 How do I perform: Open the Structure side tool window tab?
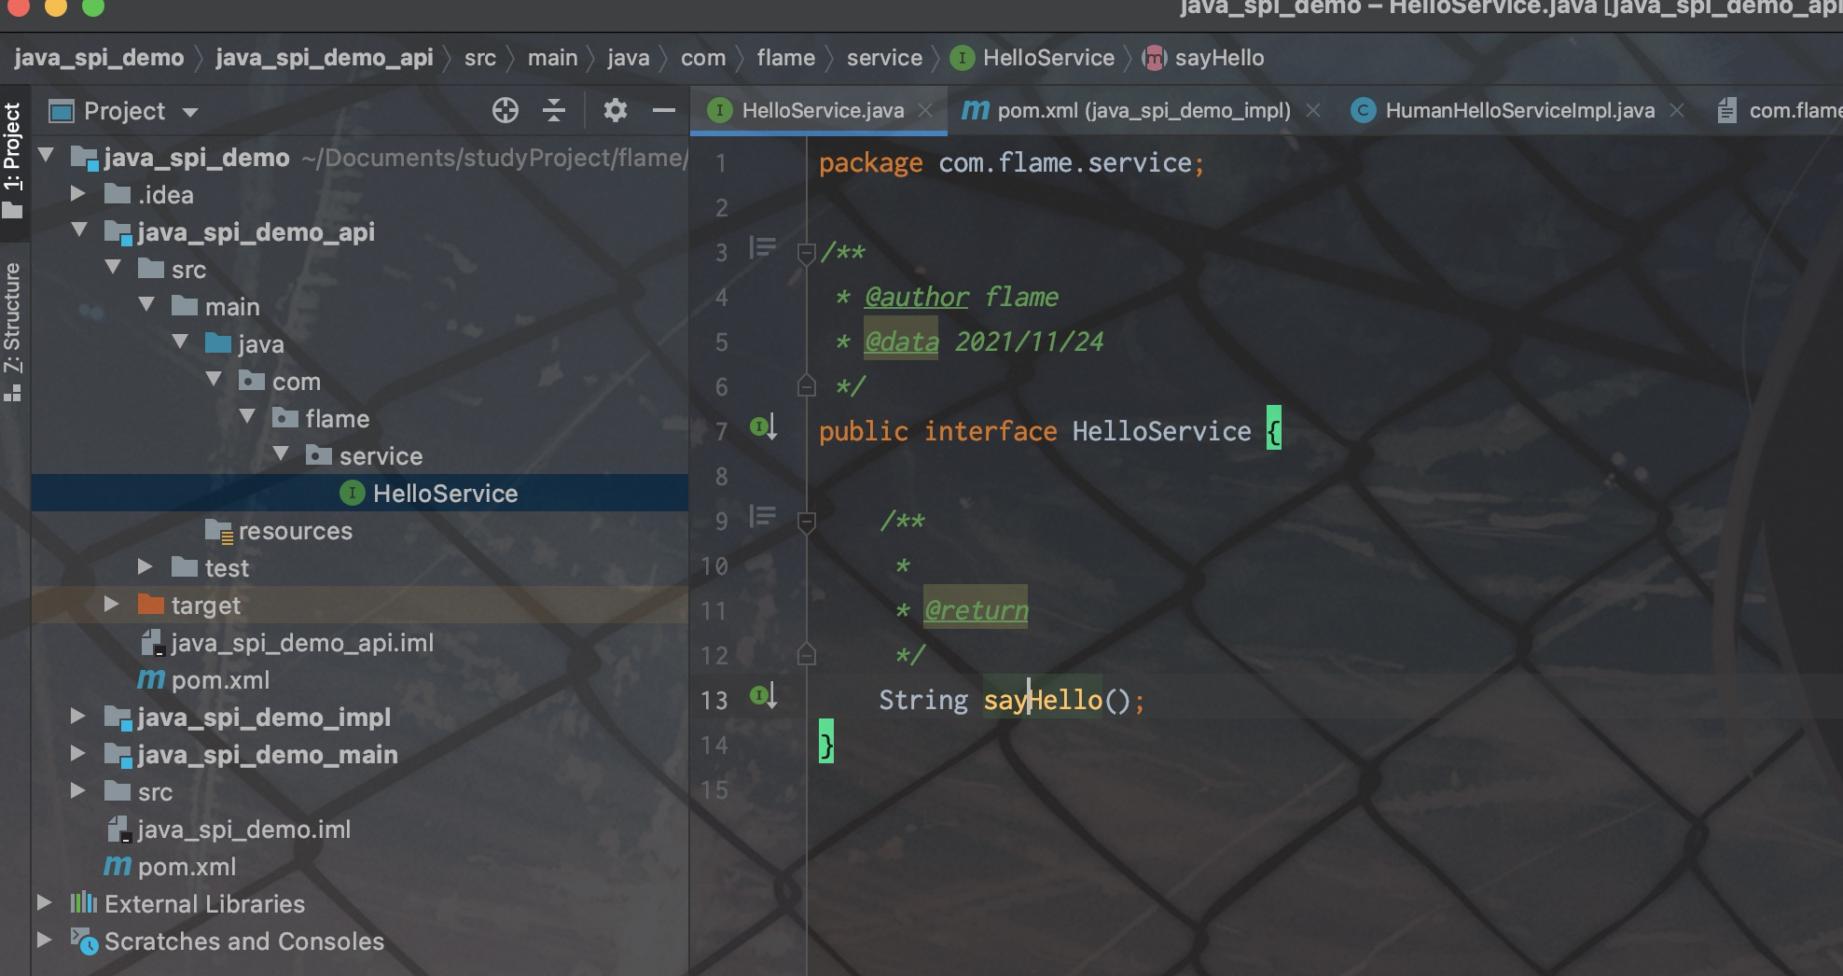coord(13,330)
